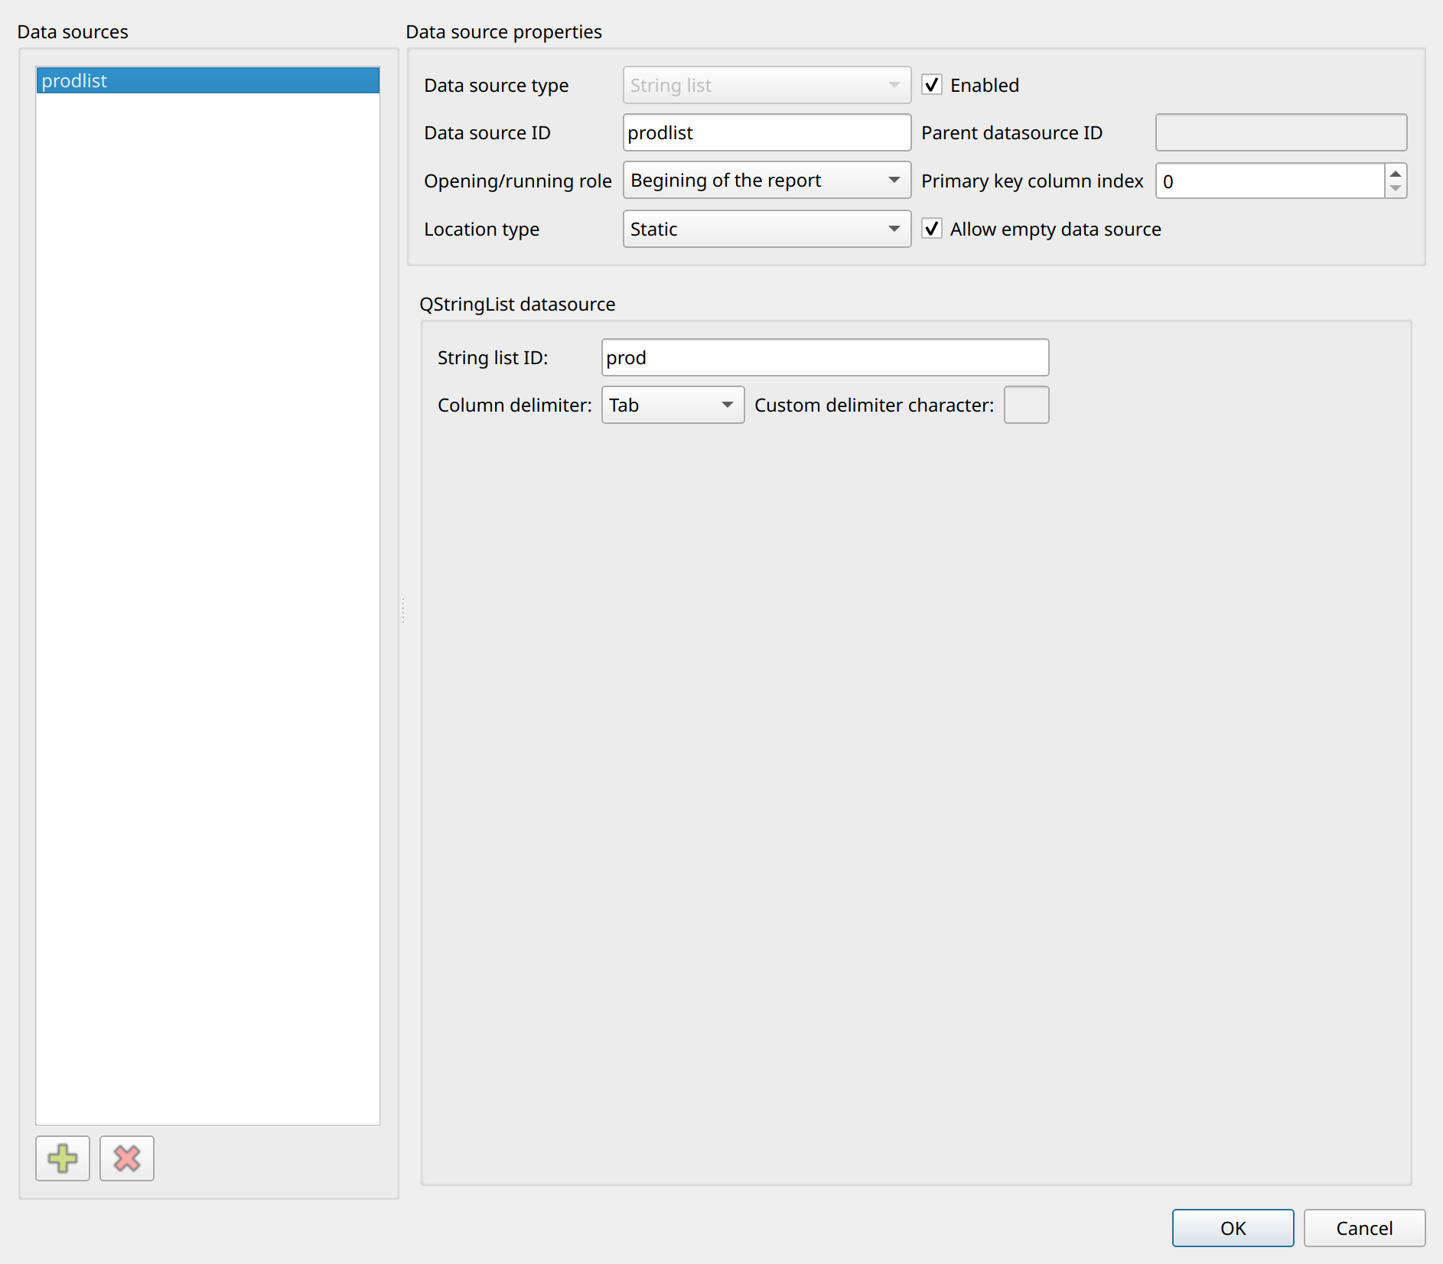Select the prodlist data source entry
This screenshot has width=1443, height=1264.
coord(207,80)
